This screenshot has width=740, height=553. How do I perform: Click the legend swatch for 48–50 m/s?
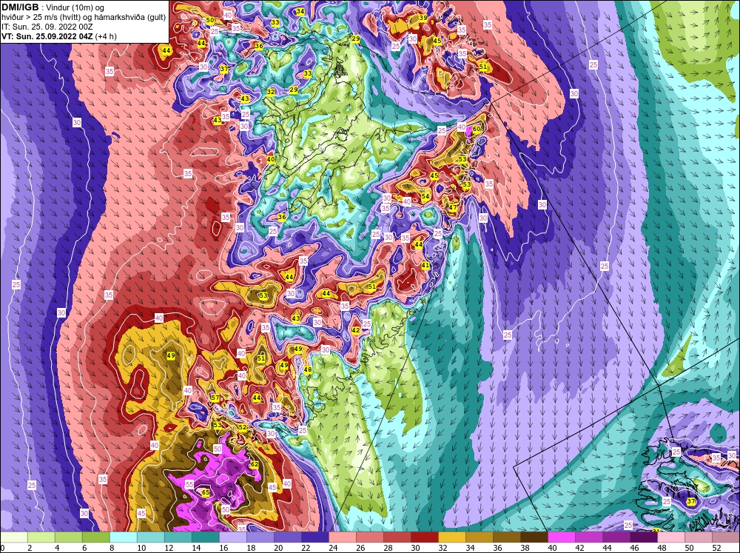pos(671,537)
